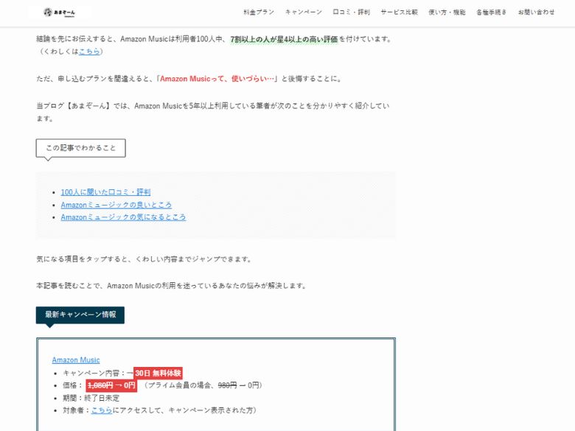Screen dimensions: 575x431
Task: Jump to Amazonミュージックの気になるところ link
Action: (x=123, y=217)
